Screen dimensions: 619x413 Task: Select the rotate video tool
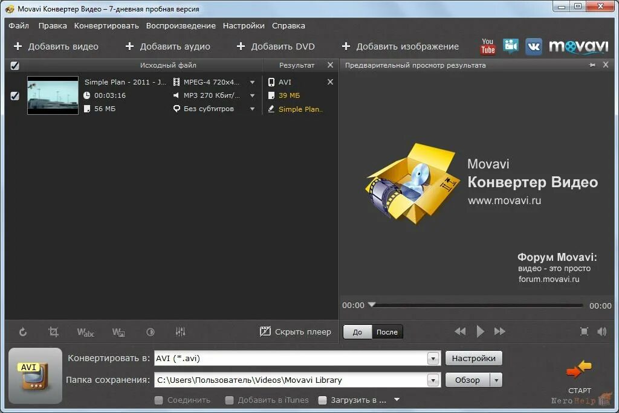[23, 332]
